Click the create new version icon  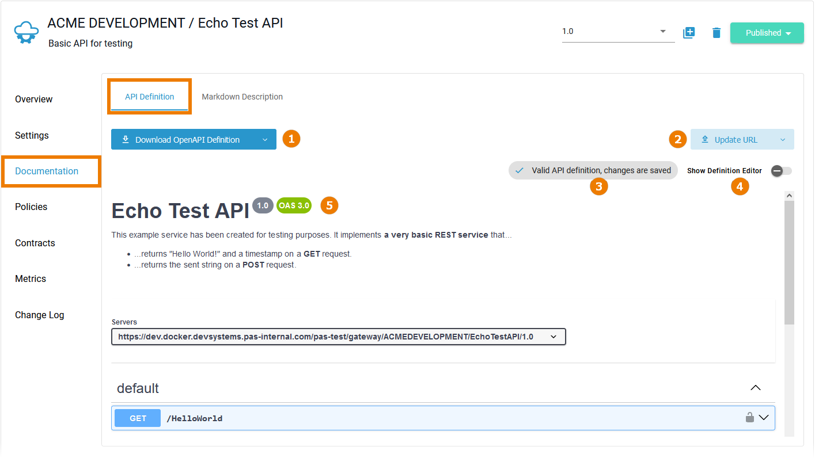pyautogui.click(x=689, y=33)
